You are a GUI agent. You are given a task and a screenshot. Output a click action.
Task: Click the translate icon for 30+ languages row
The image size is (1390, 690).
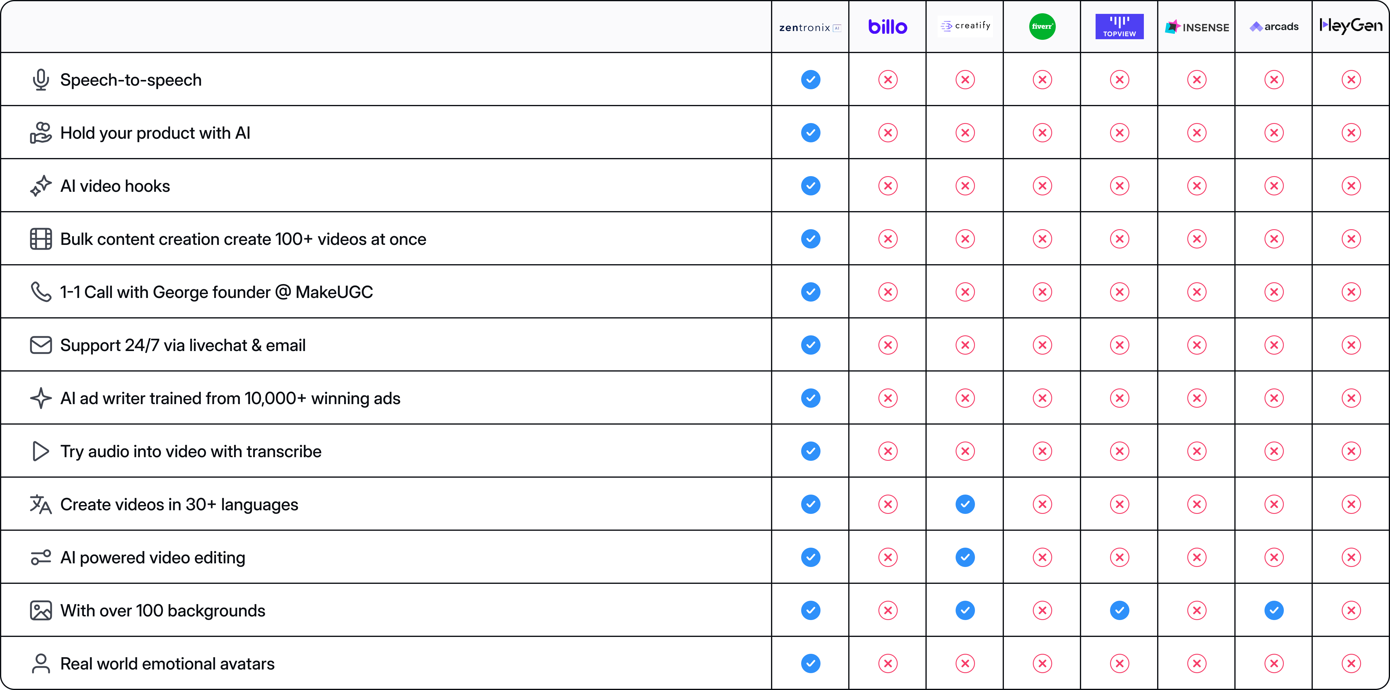pos(40,505)
